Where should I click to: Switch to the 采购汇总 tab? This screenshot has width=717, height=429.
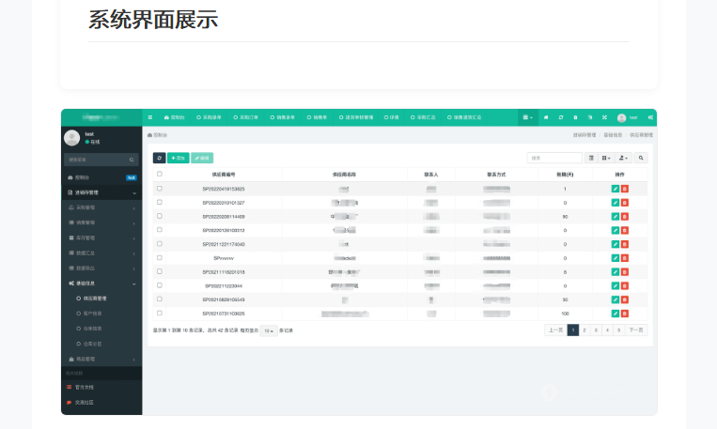[423, 117]
